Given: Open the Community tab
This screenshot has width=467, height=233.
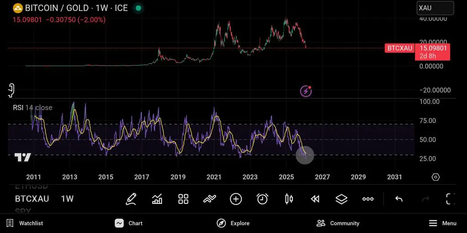Looking at the screenshot, I should pyautogui.click(x=338, y=223).
